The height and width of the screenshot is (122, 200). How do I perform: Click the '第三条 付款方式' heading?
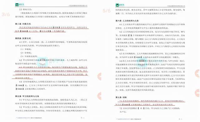click(23, 24)
